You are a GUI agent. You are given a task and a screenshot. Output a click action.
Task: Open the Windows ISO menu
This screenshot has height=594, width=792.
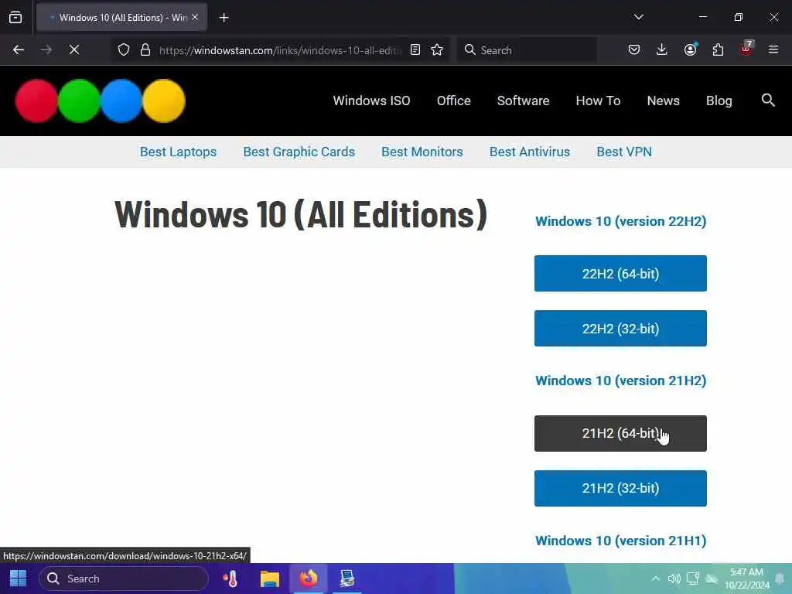(x=371, y=101)
